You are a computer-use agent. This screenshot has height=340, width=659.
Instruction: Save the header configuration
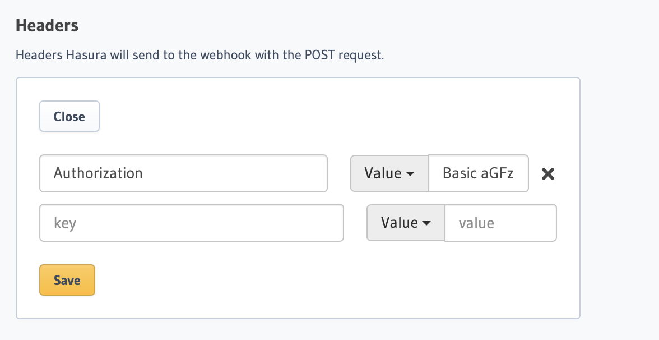tap(67, 280)
